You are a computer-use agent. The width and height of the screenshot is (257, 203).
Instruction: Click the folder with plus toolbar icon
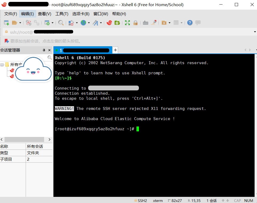point(164,23)
